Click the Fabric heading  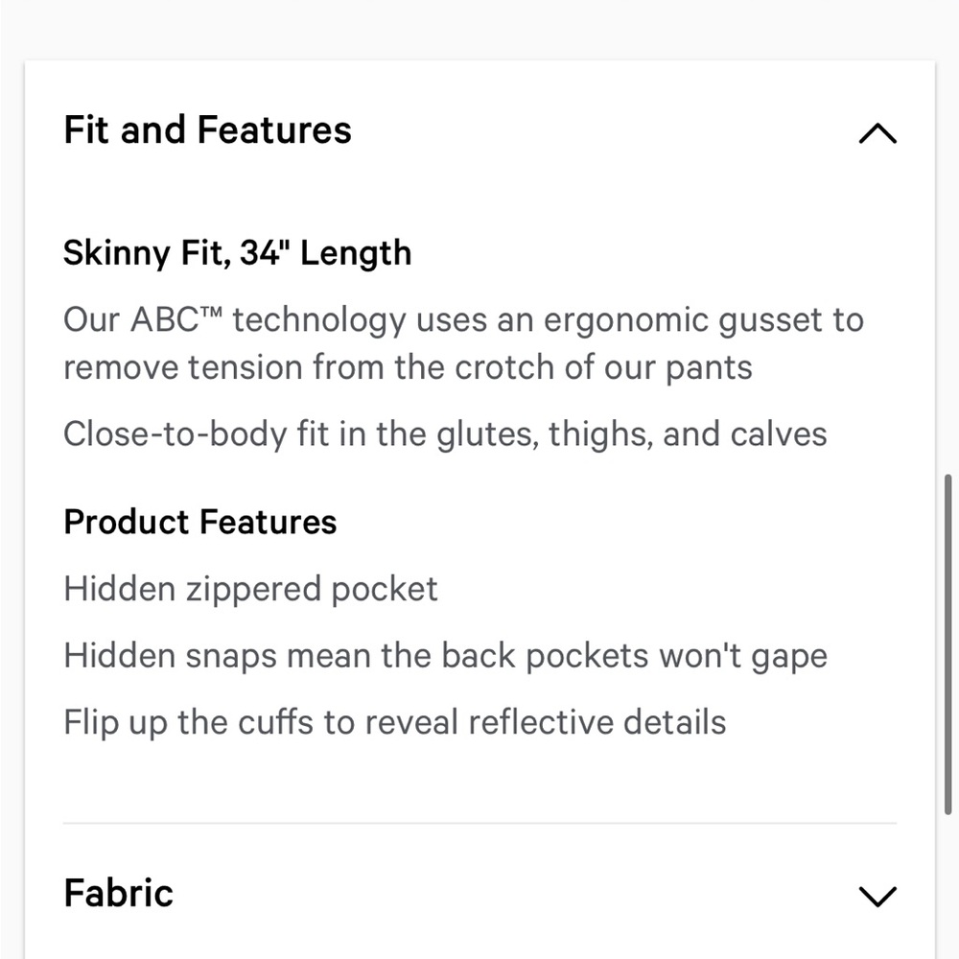pos(119,892)
